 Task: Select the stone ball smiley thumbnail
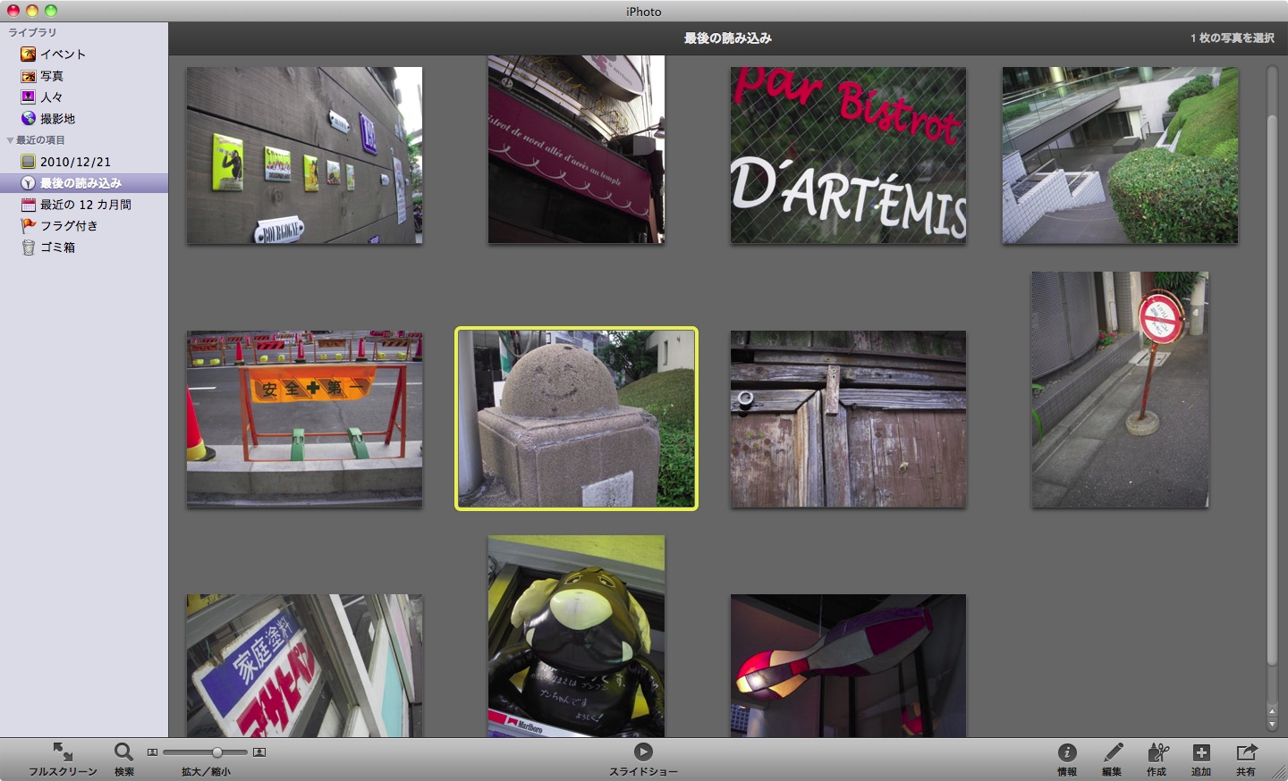click(x=577, y=418)
